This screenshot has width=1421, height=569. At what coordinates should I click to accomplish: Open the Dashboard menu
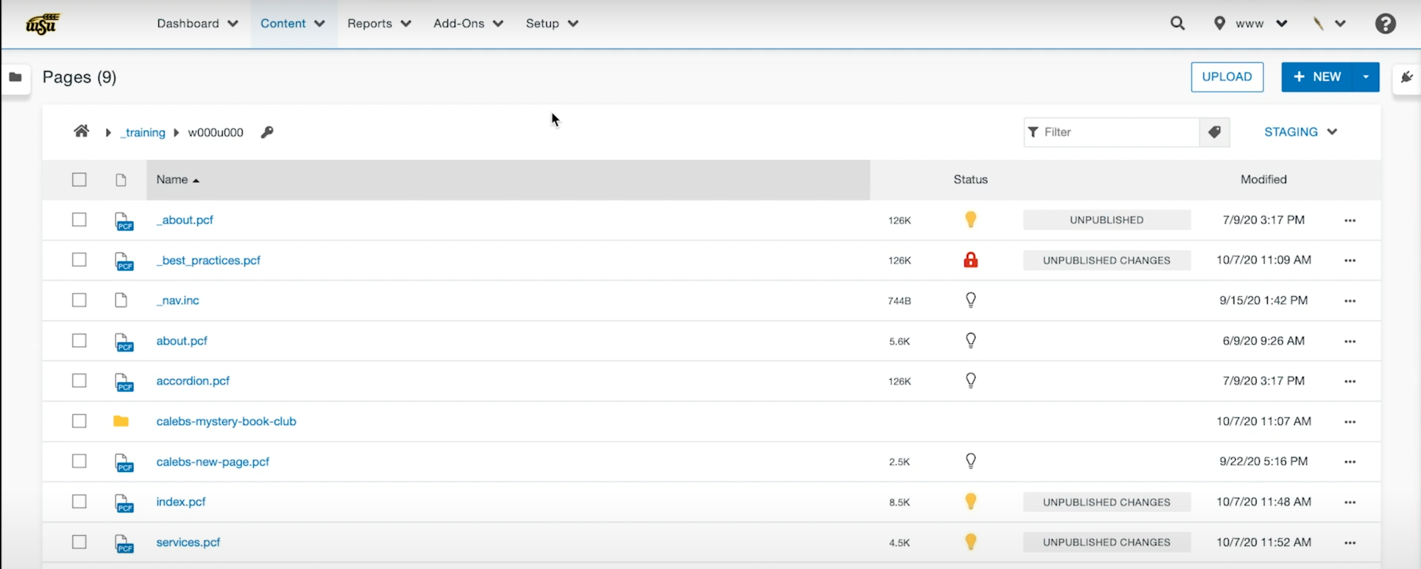pos(198,24)
